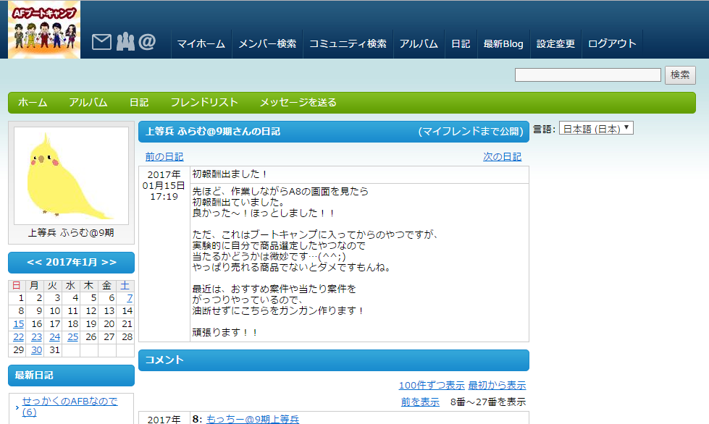Click ログアウト to log out
This screenshot has height=424, width=709.
612,43
